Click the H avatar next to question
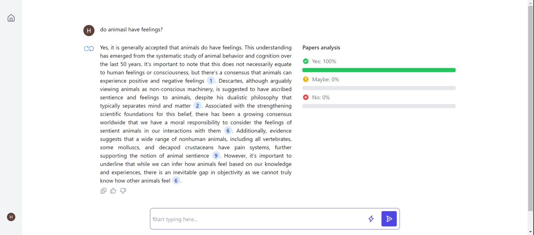 point(89,30)
